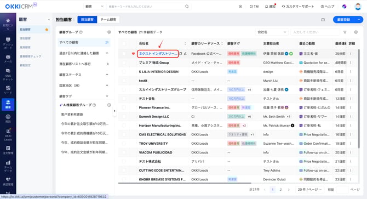Expand the 国家地区（州）group

point(107,86)
